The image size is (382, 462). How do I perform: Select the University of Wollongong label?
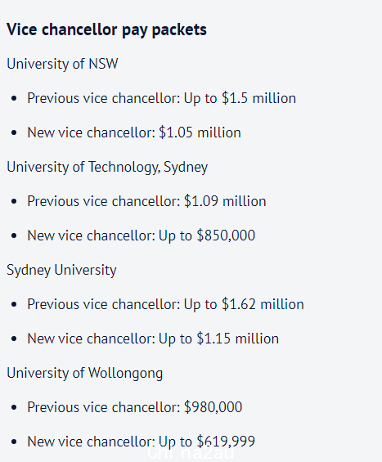84,374
